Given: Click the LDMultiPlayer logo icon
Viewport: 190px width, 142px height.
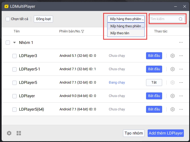Looking at the screenshot, I should tap(6, 6).
